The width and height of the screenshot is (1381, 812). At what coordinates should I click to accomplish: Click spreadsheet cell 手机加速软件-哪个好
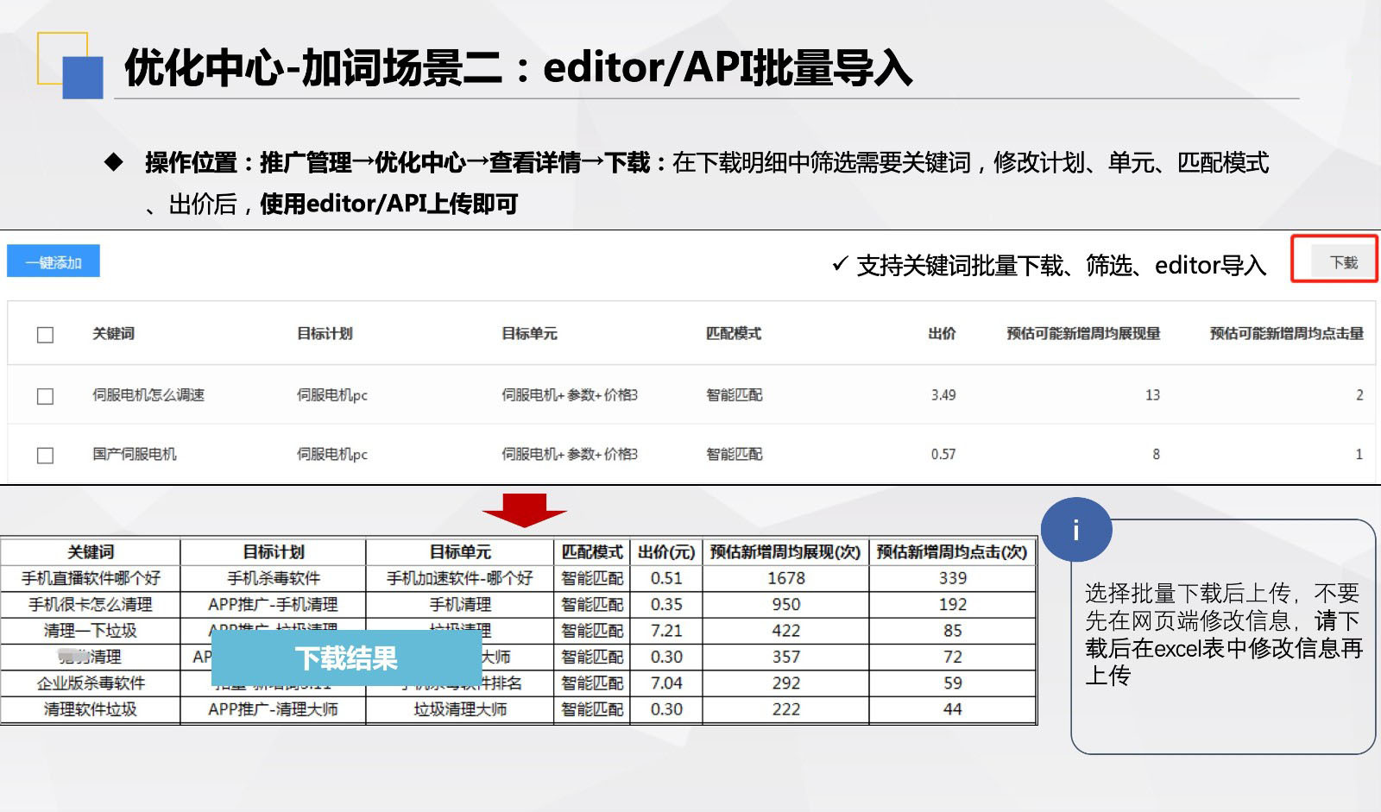[460, 578]
